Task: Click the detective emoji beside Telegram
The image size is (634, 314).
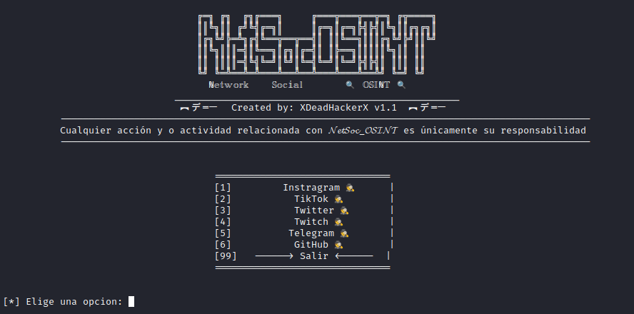Action: click(x=344, y=233)
